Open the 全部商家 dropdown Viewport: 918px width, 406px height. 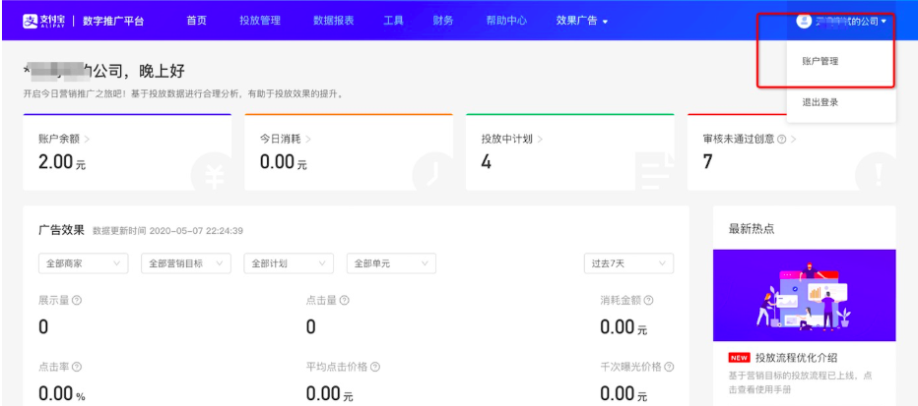83,263
